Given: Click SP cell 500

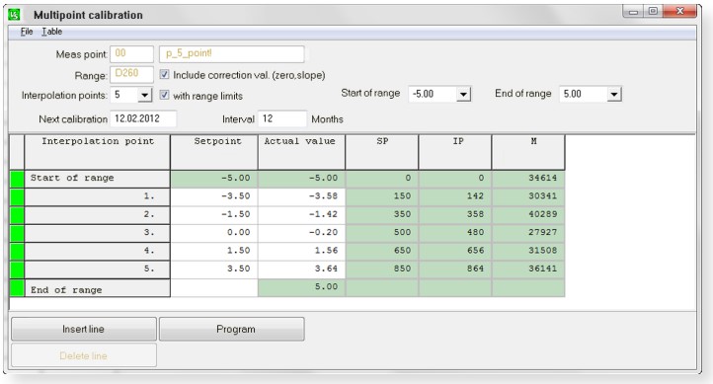Looking at the screenshot, I should [x=382, y=234].
